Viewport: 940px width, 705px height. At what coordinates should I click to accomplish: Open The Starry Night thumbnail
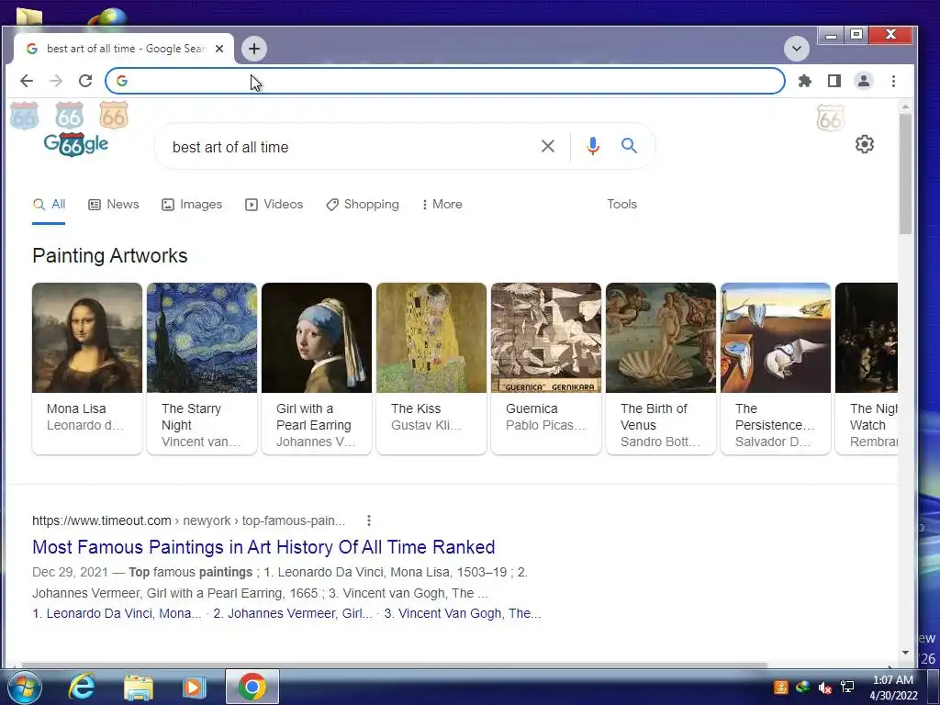[202, 338]
